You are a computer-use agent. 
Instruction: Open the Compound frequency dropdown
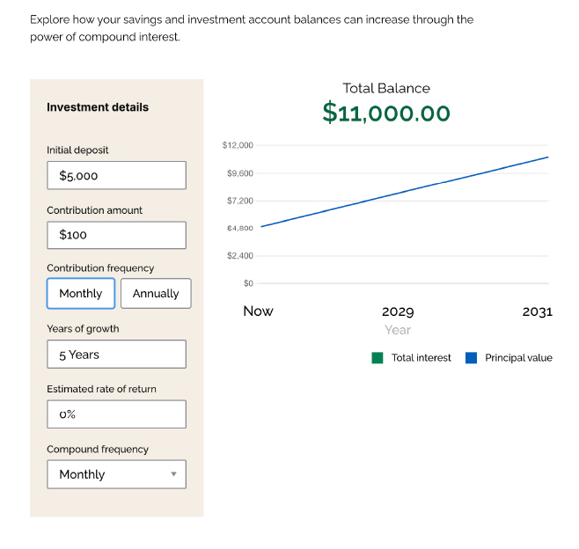point(116,474)
